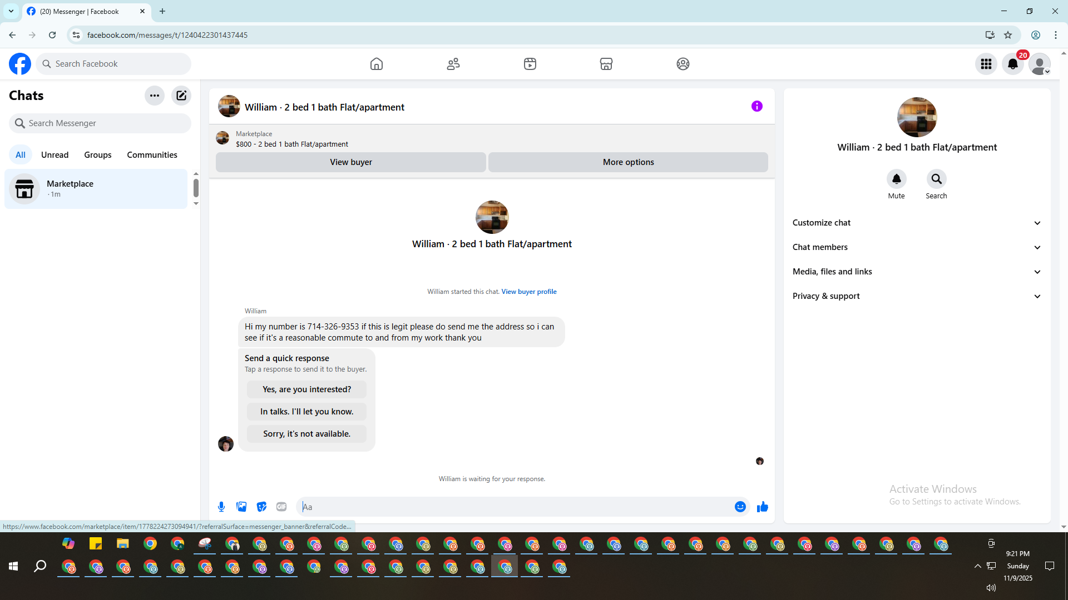Image resolution: width=1068 pixels, height=600 pixels.
Task: View site information icon in address bar
Action: click(76, 35)
